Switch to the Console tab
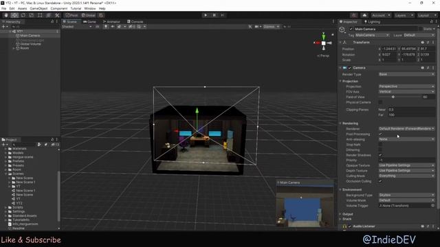Viewport: 440px width, 247px height. (x=135, y=21)
